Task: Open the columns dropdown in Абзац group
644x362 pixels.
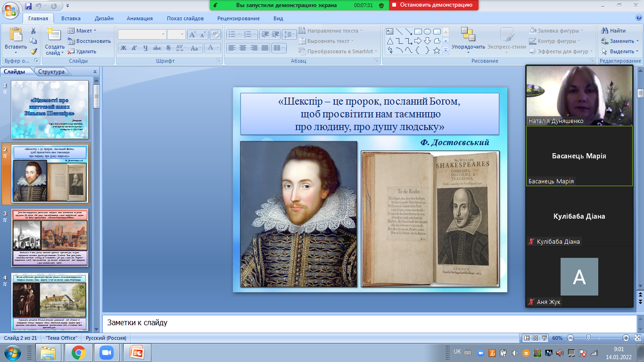Action: point(280,48)
